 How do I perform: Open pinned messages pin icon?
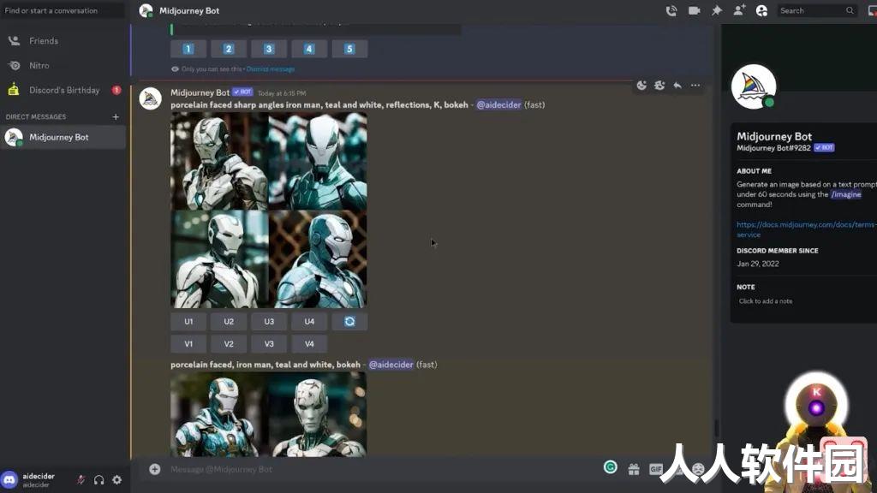click(717, 10)
